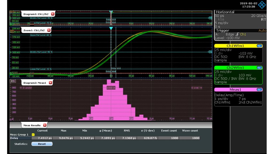Select the Delay row in the results table
Image resolution: width=274 pixels, height=154 pixels.
tap(15, 138)
